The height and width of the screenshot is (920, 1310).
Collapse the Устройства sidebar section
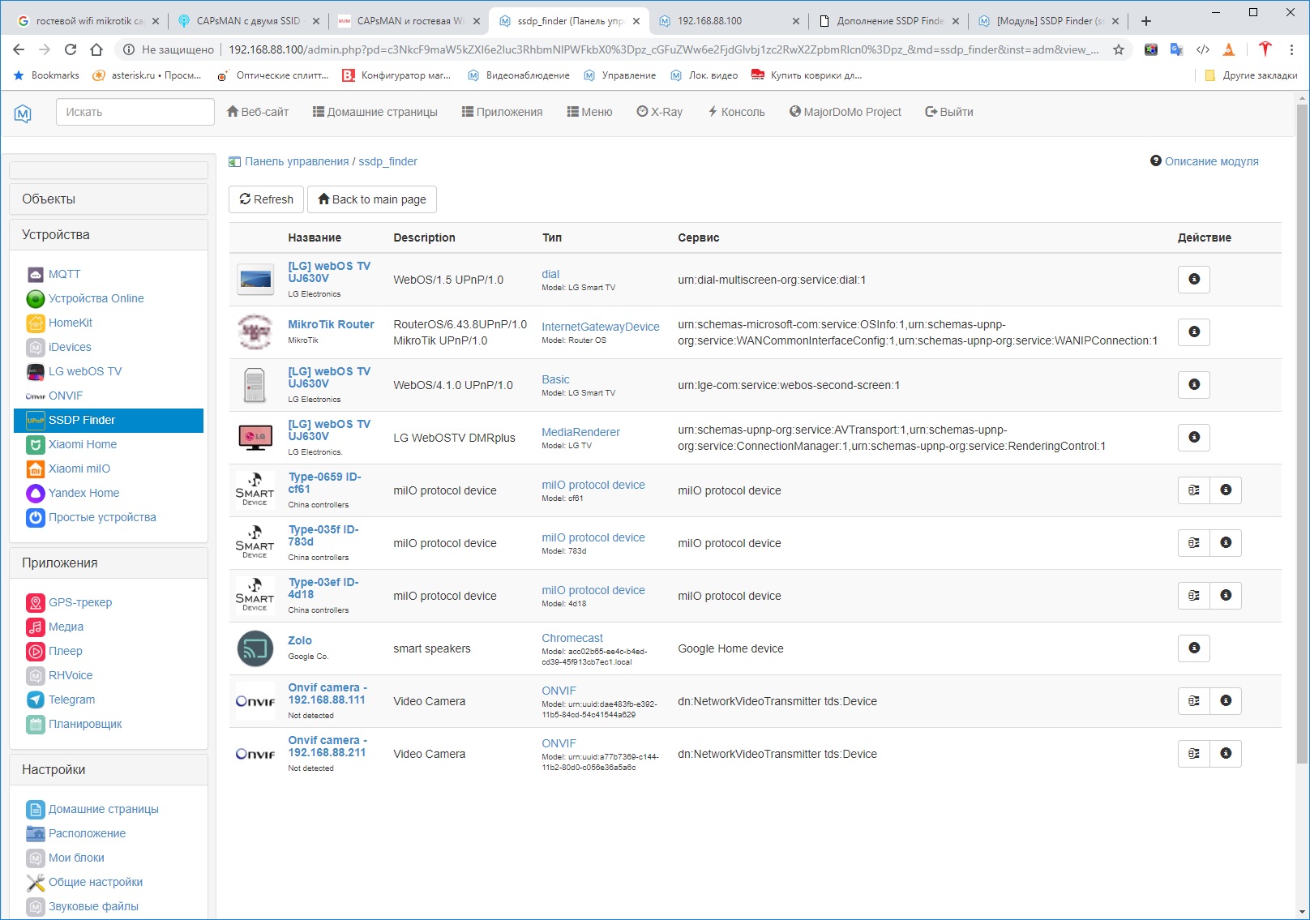point(109,235)
